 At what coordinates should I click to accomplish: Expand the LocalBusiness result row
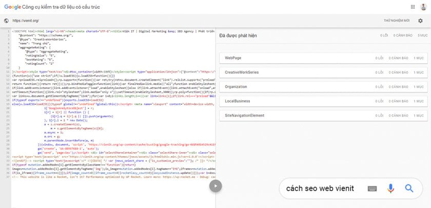pos(323,101)
